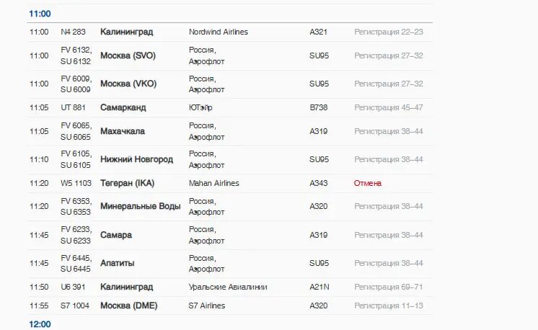The width and height of the screenshot is (538, 330).
Task: Select the Москва (SVO) destination
Action: pyautogui.click(x=128, y=55)
